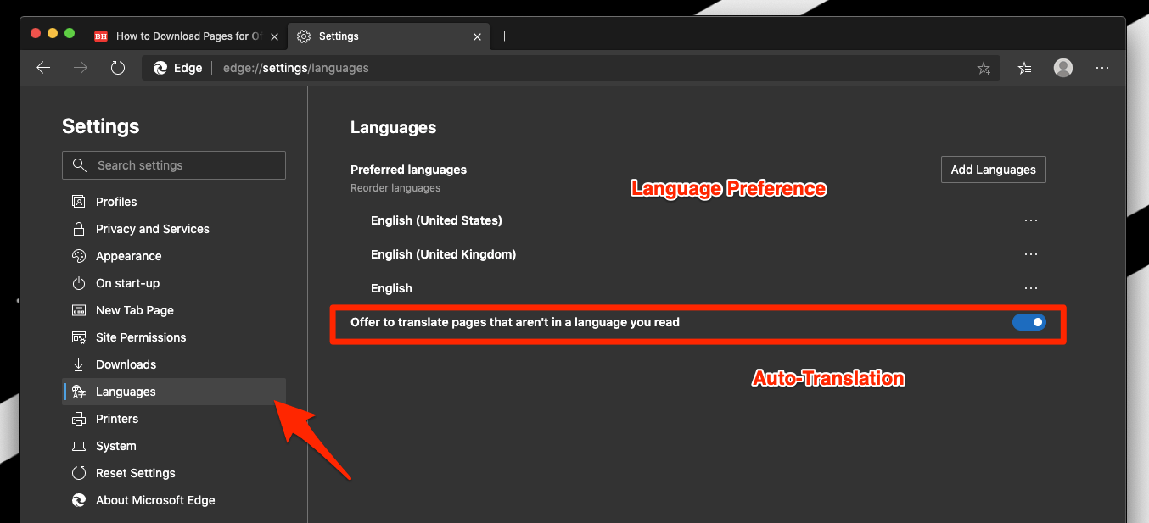1149x523 pixels.
Task: Click inside the Search settings field
Action: click(x=173, y=165)
